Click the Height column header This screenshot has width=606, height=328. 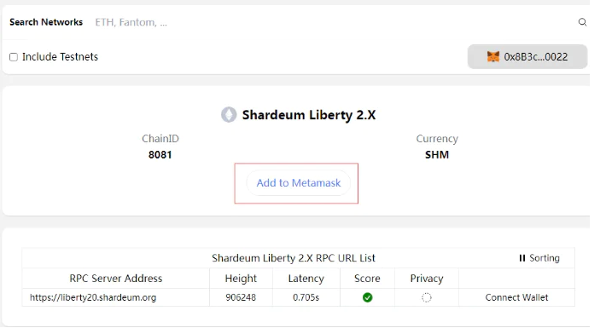coord(241,279)
